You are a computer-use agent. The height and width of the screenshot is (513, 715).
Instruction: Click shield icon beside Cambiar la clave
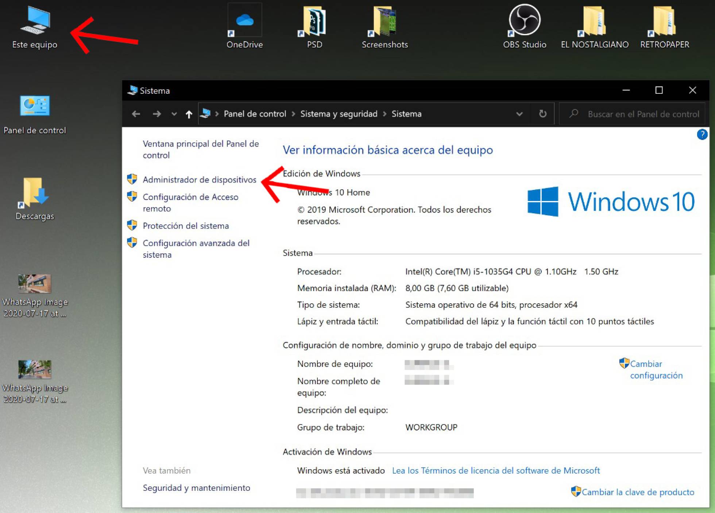[576, 491]
